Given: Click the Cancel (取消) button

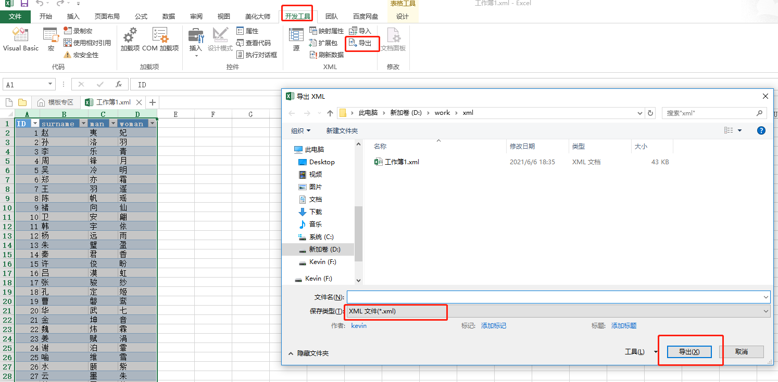Looking at the screenshot, I should coord(742,352).
